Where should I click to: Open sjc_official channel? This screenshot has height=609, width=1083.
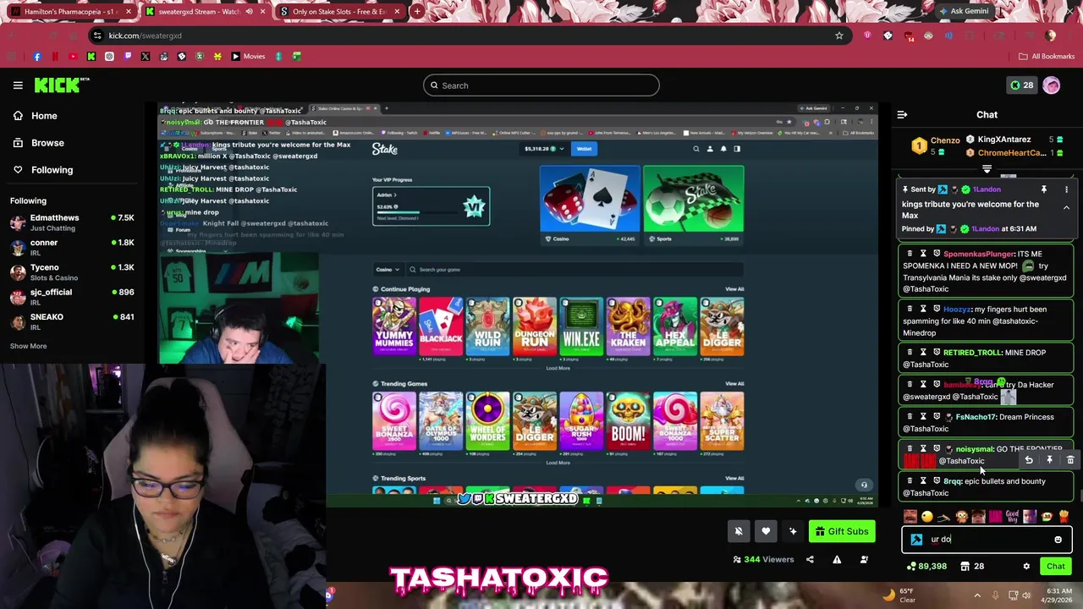point(72,297)
